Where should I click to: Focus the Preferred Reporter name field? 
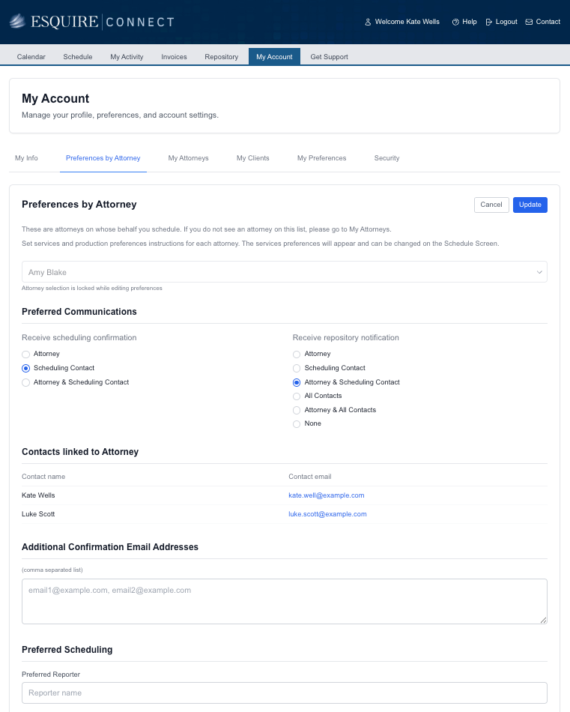pyautogui.click(x=284, y=693)
